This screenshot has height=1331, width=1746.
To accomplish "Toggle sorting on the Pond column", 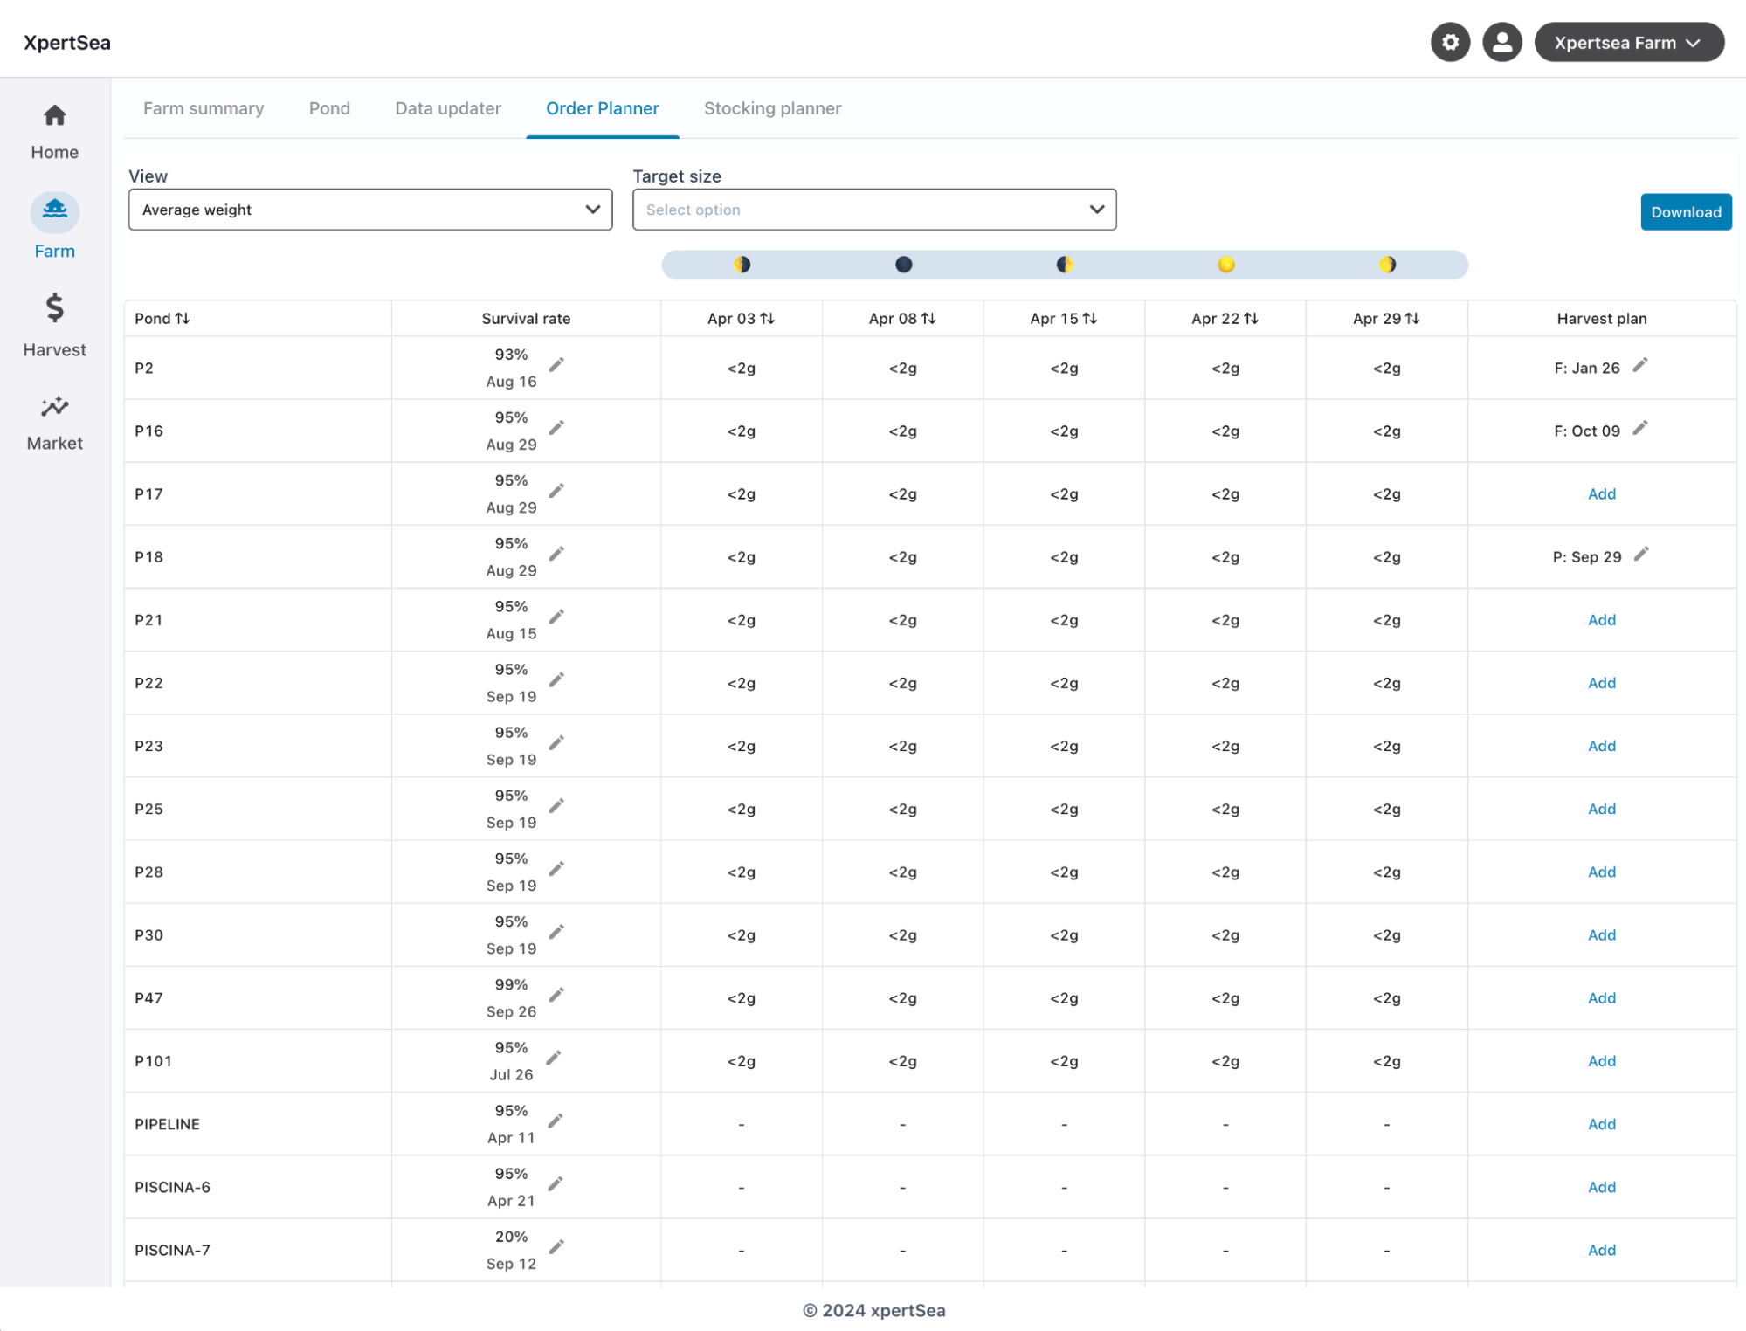I will (183, 318).
